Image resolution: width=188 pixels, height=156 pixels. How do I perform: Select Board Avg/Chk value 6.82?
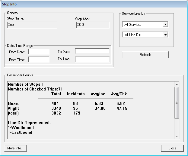pyautogui.click(x=121, y=103)
